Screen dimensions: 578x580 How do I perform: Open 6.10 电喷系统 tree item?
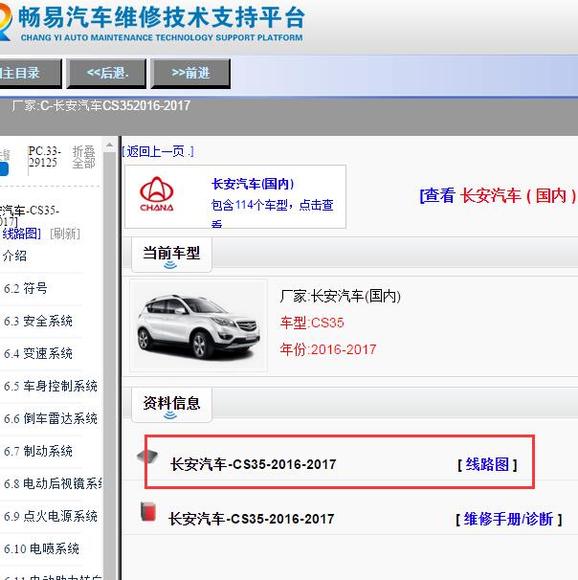point(41,548)
